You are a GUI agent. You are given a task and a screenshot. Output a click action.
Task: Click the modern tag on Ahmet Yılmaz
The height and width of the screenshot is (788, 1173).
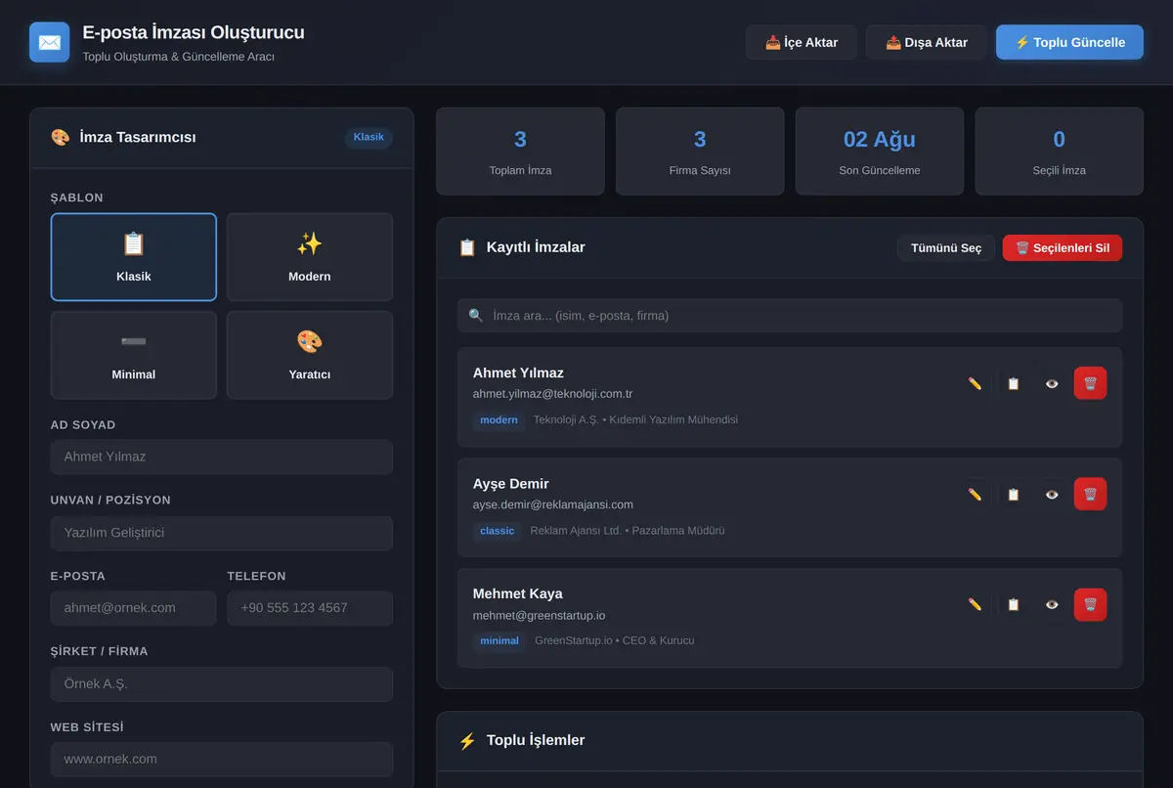[x=499, y=420]
